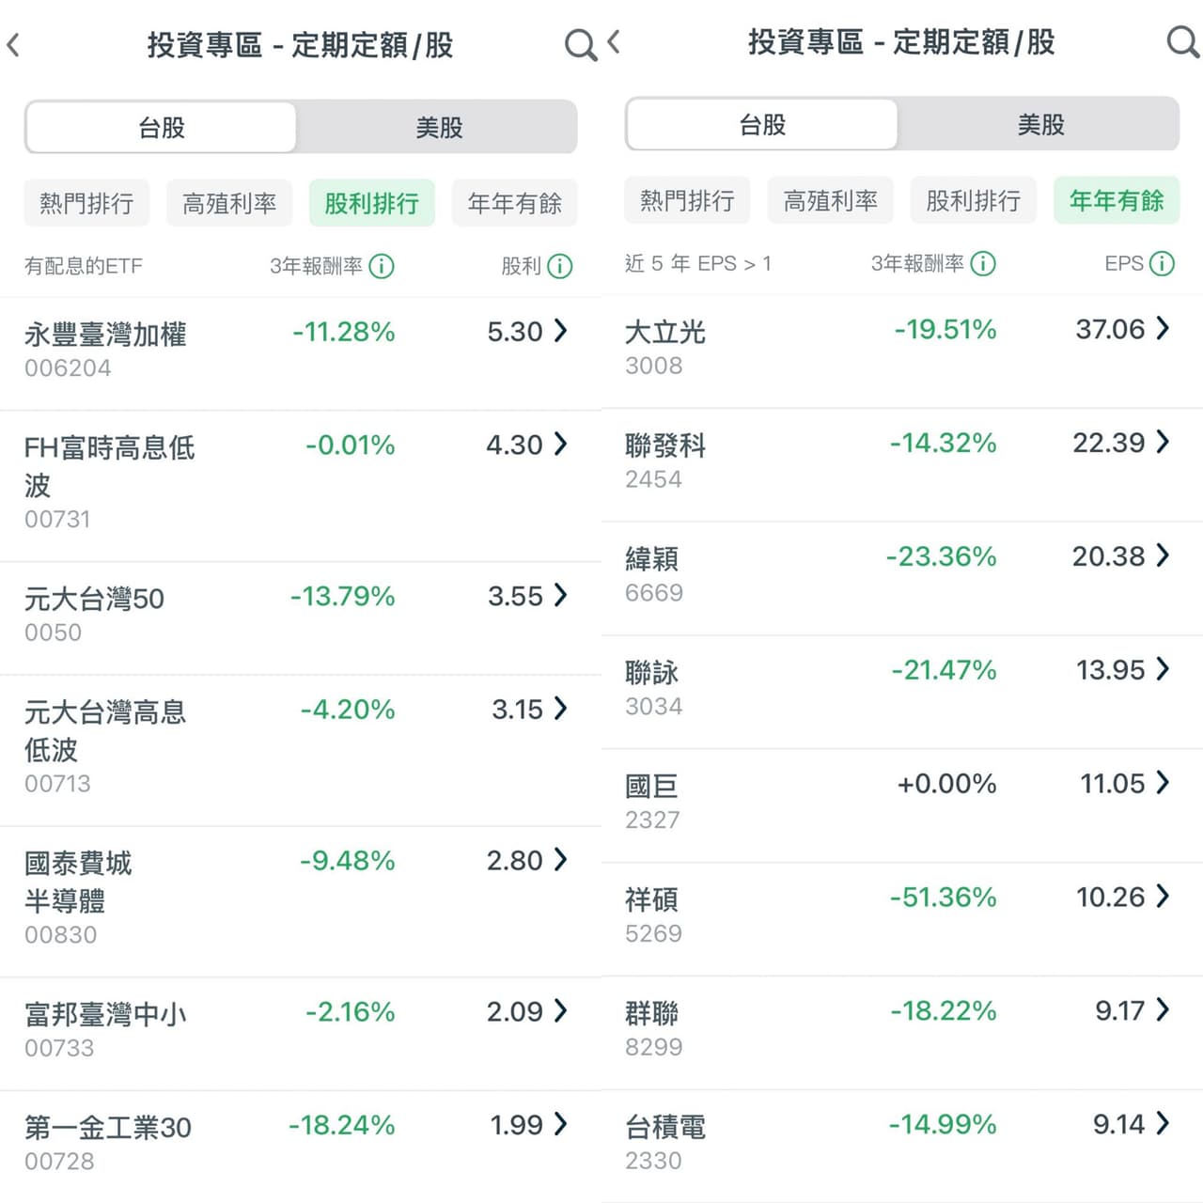Tap the highlighted 年年有餘 filter on right screen
Viewport: 1203px width, 1203px height.
tap(1117, 200)
